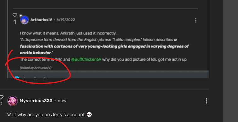Click the gray scrollbar strip at the right

230,61
